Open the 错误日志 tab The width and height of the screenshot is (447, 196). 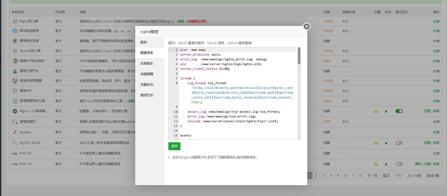(x=150, y=95)
